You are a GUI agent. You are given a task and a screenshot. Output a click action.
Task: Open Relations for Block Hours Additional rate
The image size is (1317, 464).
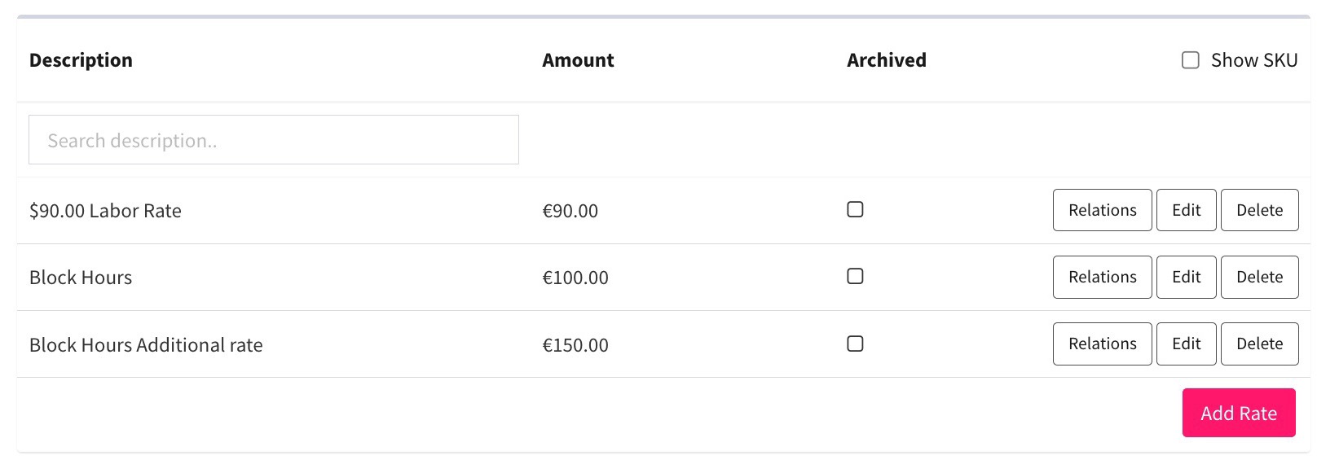pos(1102,344)
